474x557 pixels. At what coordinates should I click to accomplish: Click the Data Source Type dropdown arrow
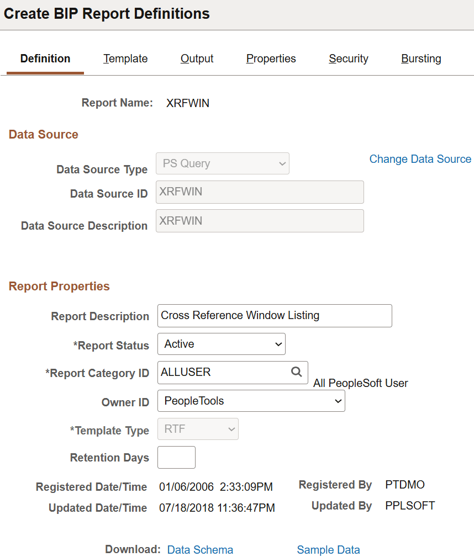click(x=280, y=163)
